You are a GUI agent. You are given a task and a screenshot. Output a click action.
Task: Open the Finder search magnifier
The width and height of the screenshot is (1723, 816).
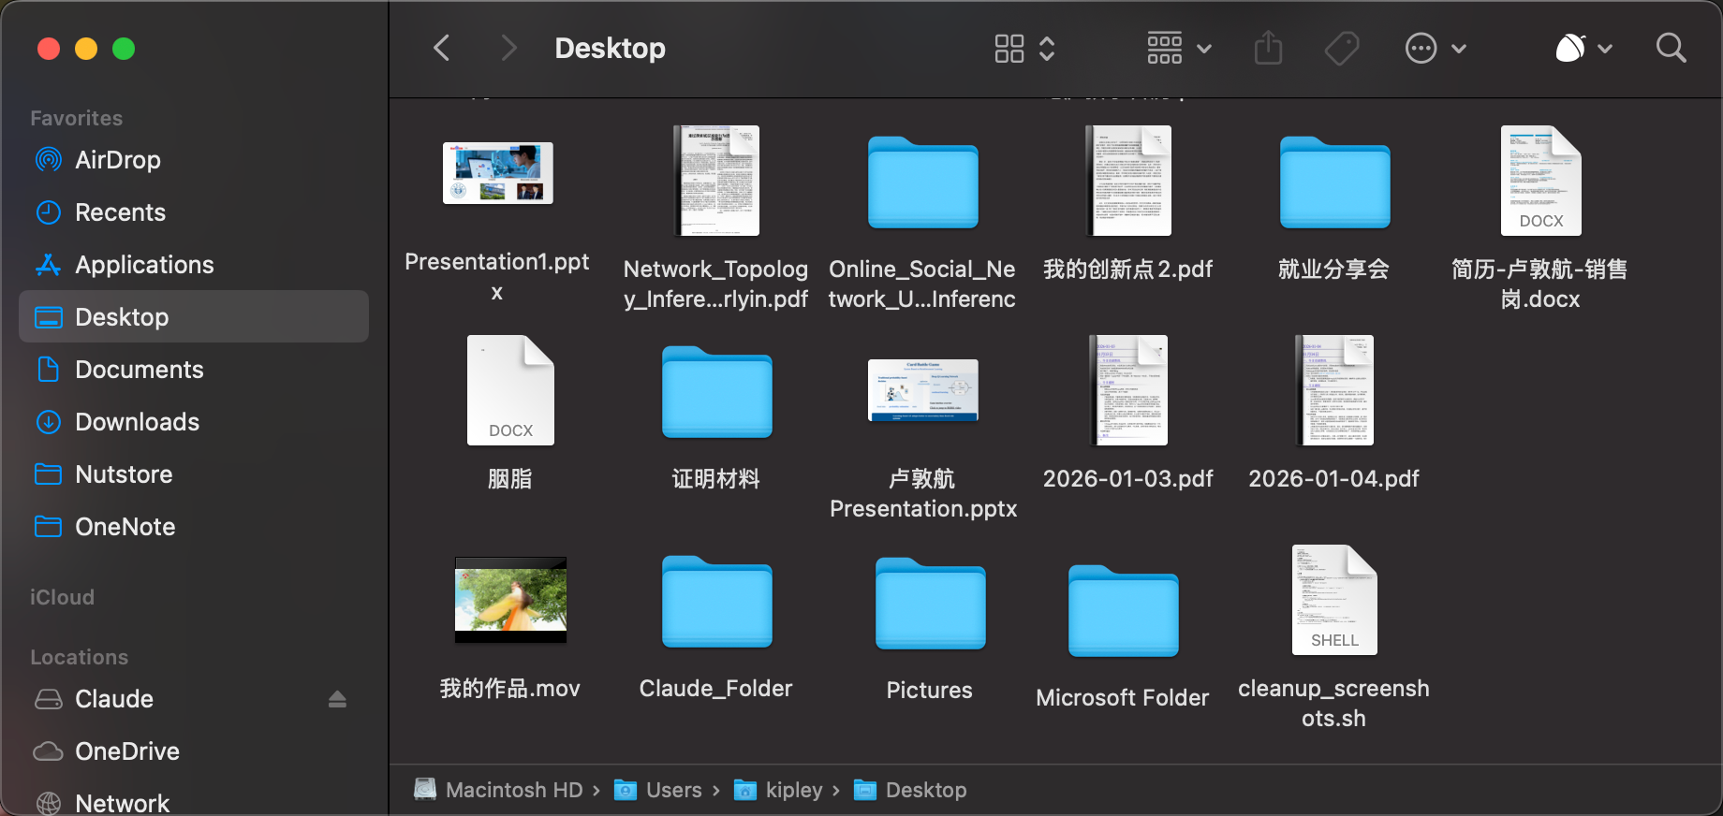(1671, 48)
